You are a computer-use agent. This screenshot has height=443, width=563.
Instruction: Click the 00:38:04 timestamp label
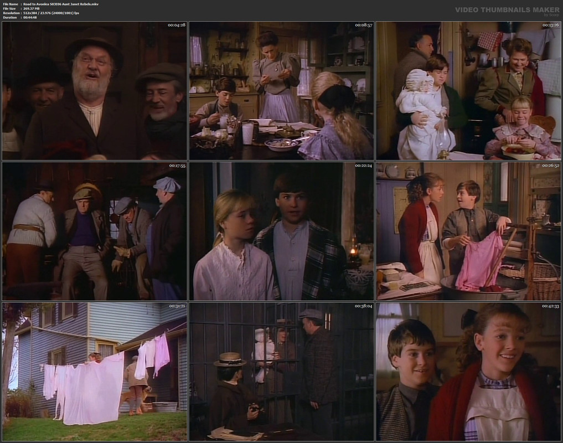click(x=363, y=306)
